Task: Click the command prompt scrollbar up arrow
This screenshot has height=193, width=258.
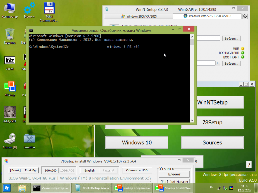Action: click(x=192, y=37)
